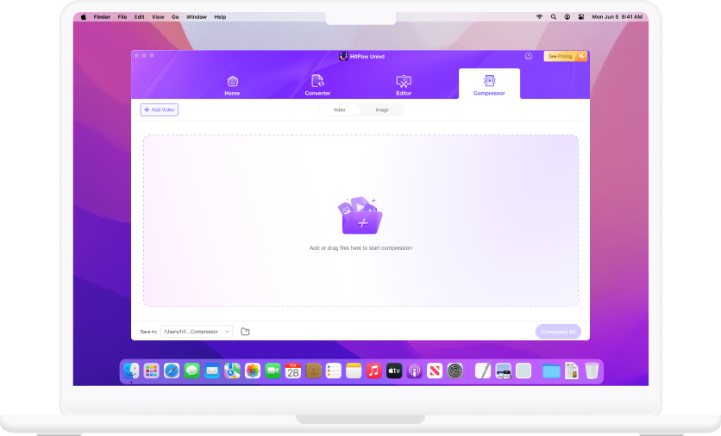Click the See Pricing button
Screen dimensions: 721x436
(565, 56)
